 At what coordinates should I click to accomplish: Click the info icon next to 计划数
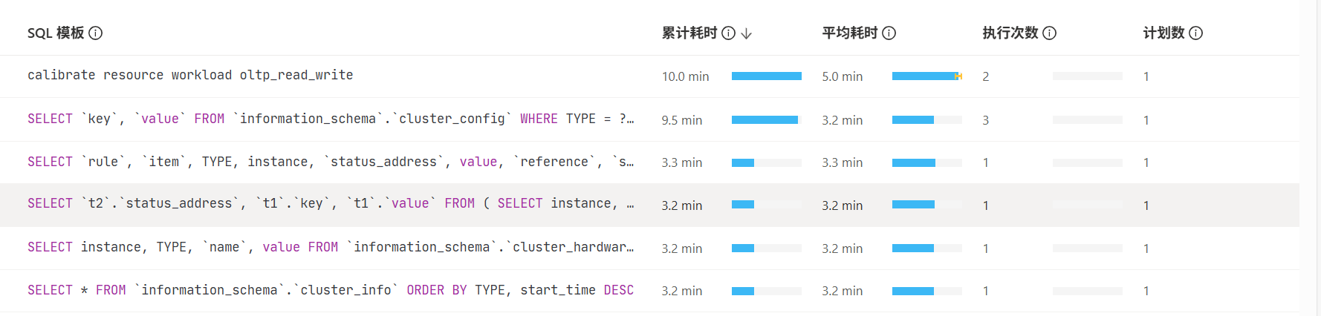(x=1196, y=33)
